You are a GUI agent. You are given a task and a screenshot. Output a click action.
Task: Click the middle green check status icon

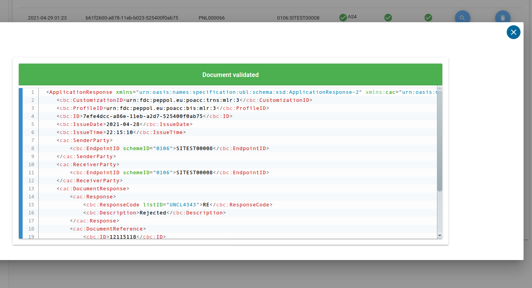point(388,18)
